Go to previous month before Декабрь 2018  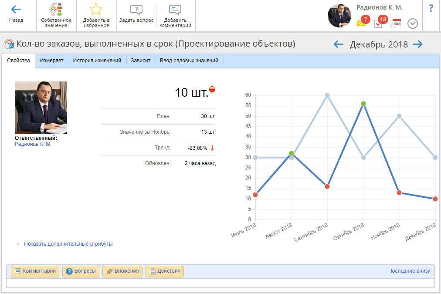coord(339,44)
